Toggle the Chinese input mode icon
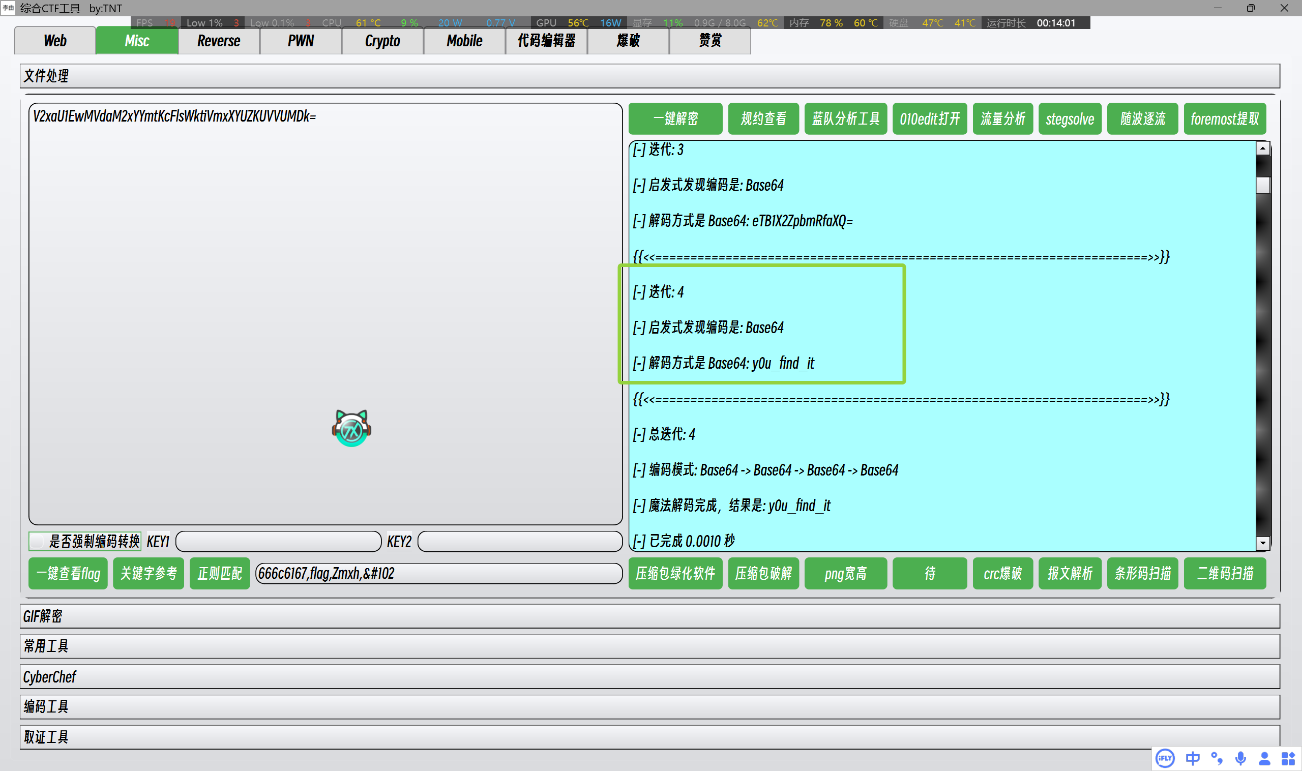The width and height of the screenshot is (1302, 771). [x=1192, y=758]
